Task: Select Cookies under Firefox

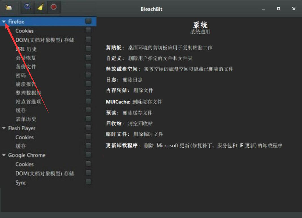Action: [24, 31]
